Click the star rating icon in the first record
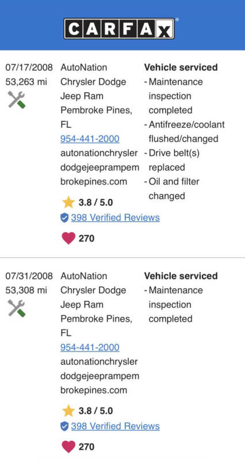Image resolution: width=245 pixels, height=461 pixels. pyautogui.click(x=68, y=203)
